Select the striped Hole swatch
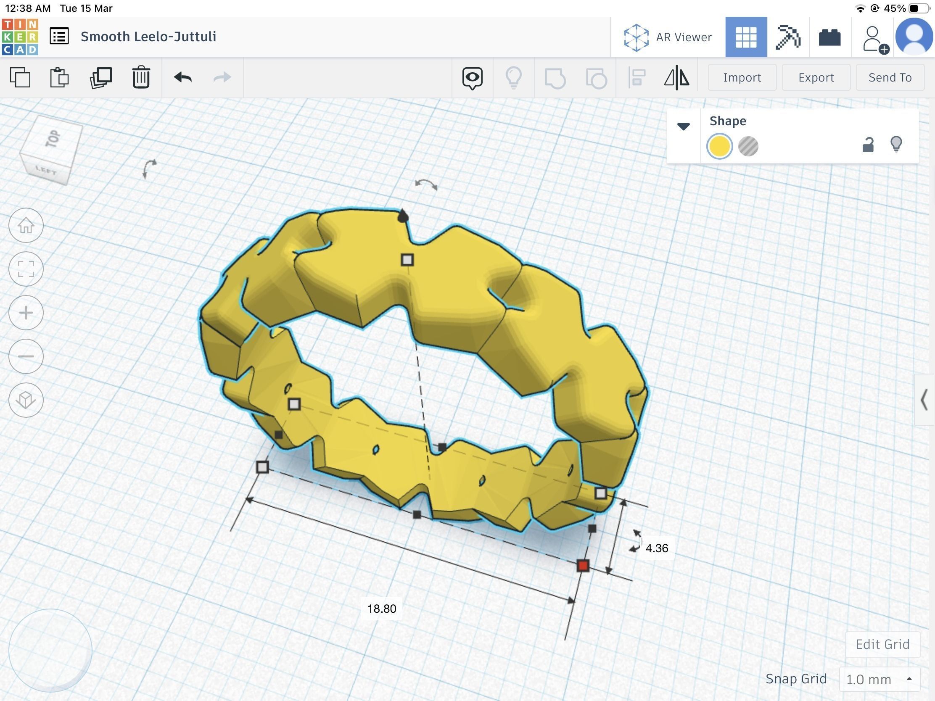 point(748,146)
